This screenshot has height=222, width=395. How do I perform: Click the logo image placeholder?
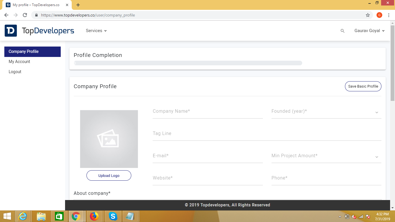coord(109,139)
